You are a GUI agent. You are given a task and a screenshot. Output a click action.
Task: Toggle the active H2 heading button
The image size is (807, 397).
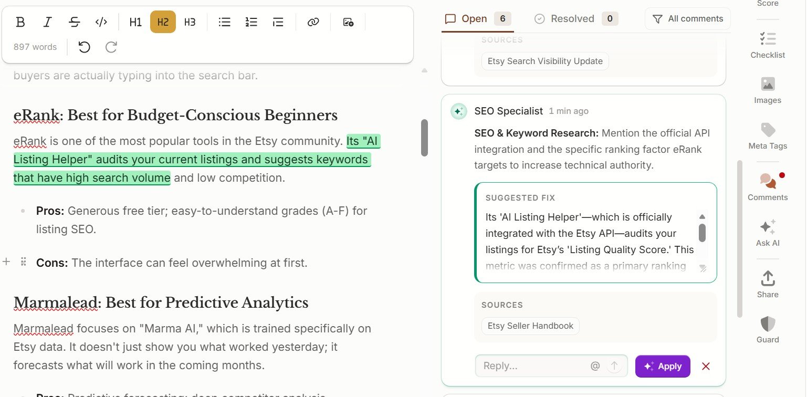163,22
